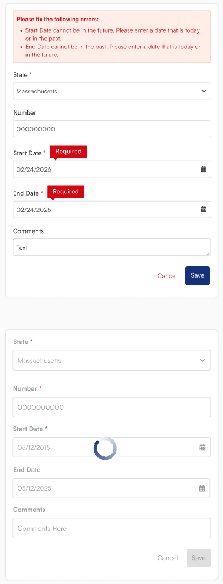Screen dimensions: 223x584
Task: Click the Comments textarea containing Text
Action: (x=111, y=247)
